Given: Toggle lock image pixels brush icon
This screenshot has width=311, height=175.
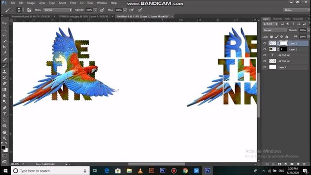Looking at the screenshot, I should tap(276, 37).
